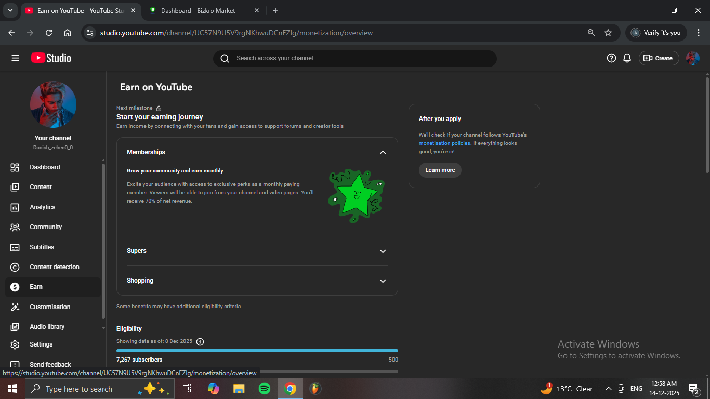Click the Create button
Screen dimensions: 710x399
[659, 58]
